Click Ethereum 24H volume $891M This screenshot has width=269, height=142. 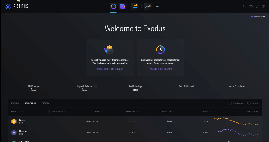pyautogui.click(x=205, y=132)
